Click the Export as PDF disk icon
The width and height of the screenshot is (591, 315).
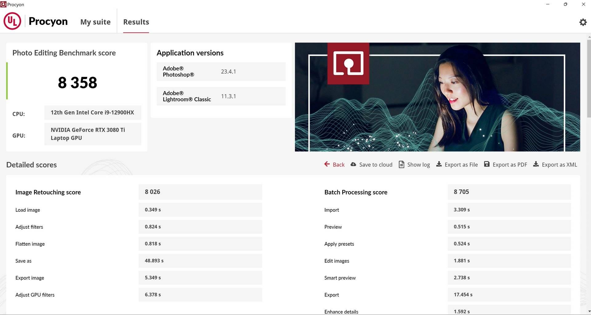(487, 164)
